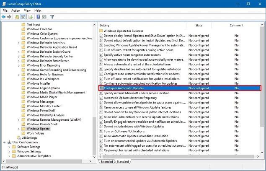Expand Windows Remote Management (WinRM) node
The height and width of the screenshot is (171, 266).
pos(18,119)
